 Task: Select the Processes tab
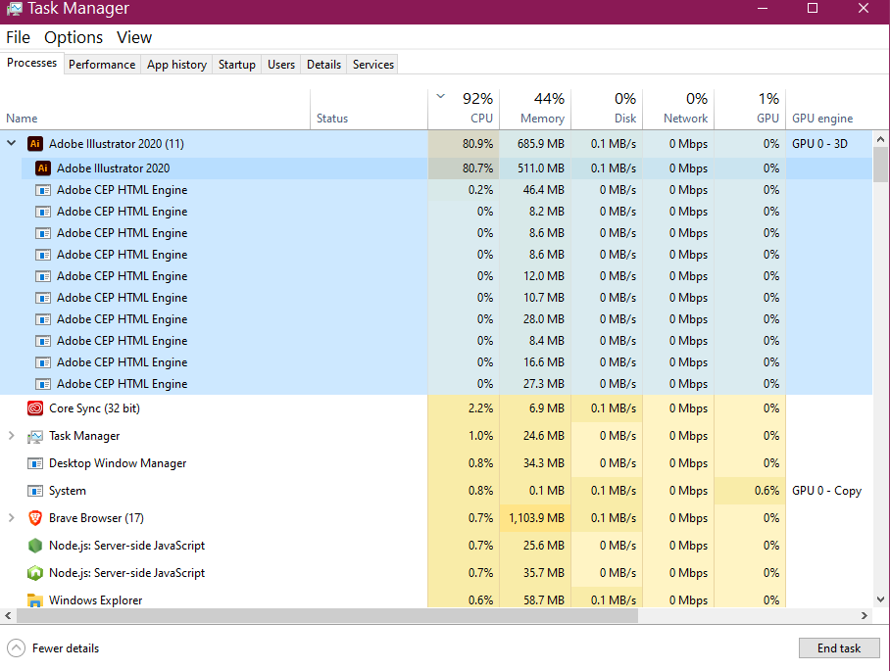[31, 63]
